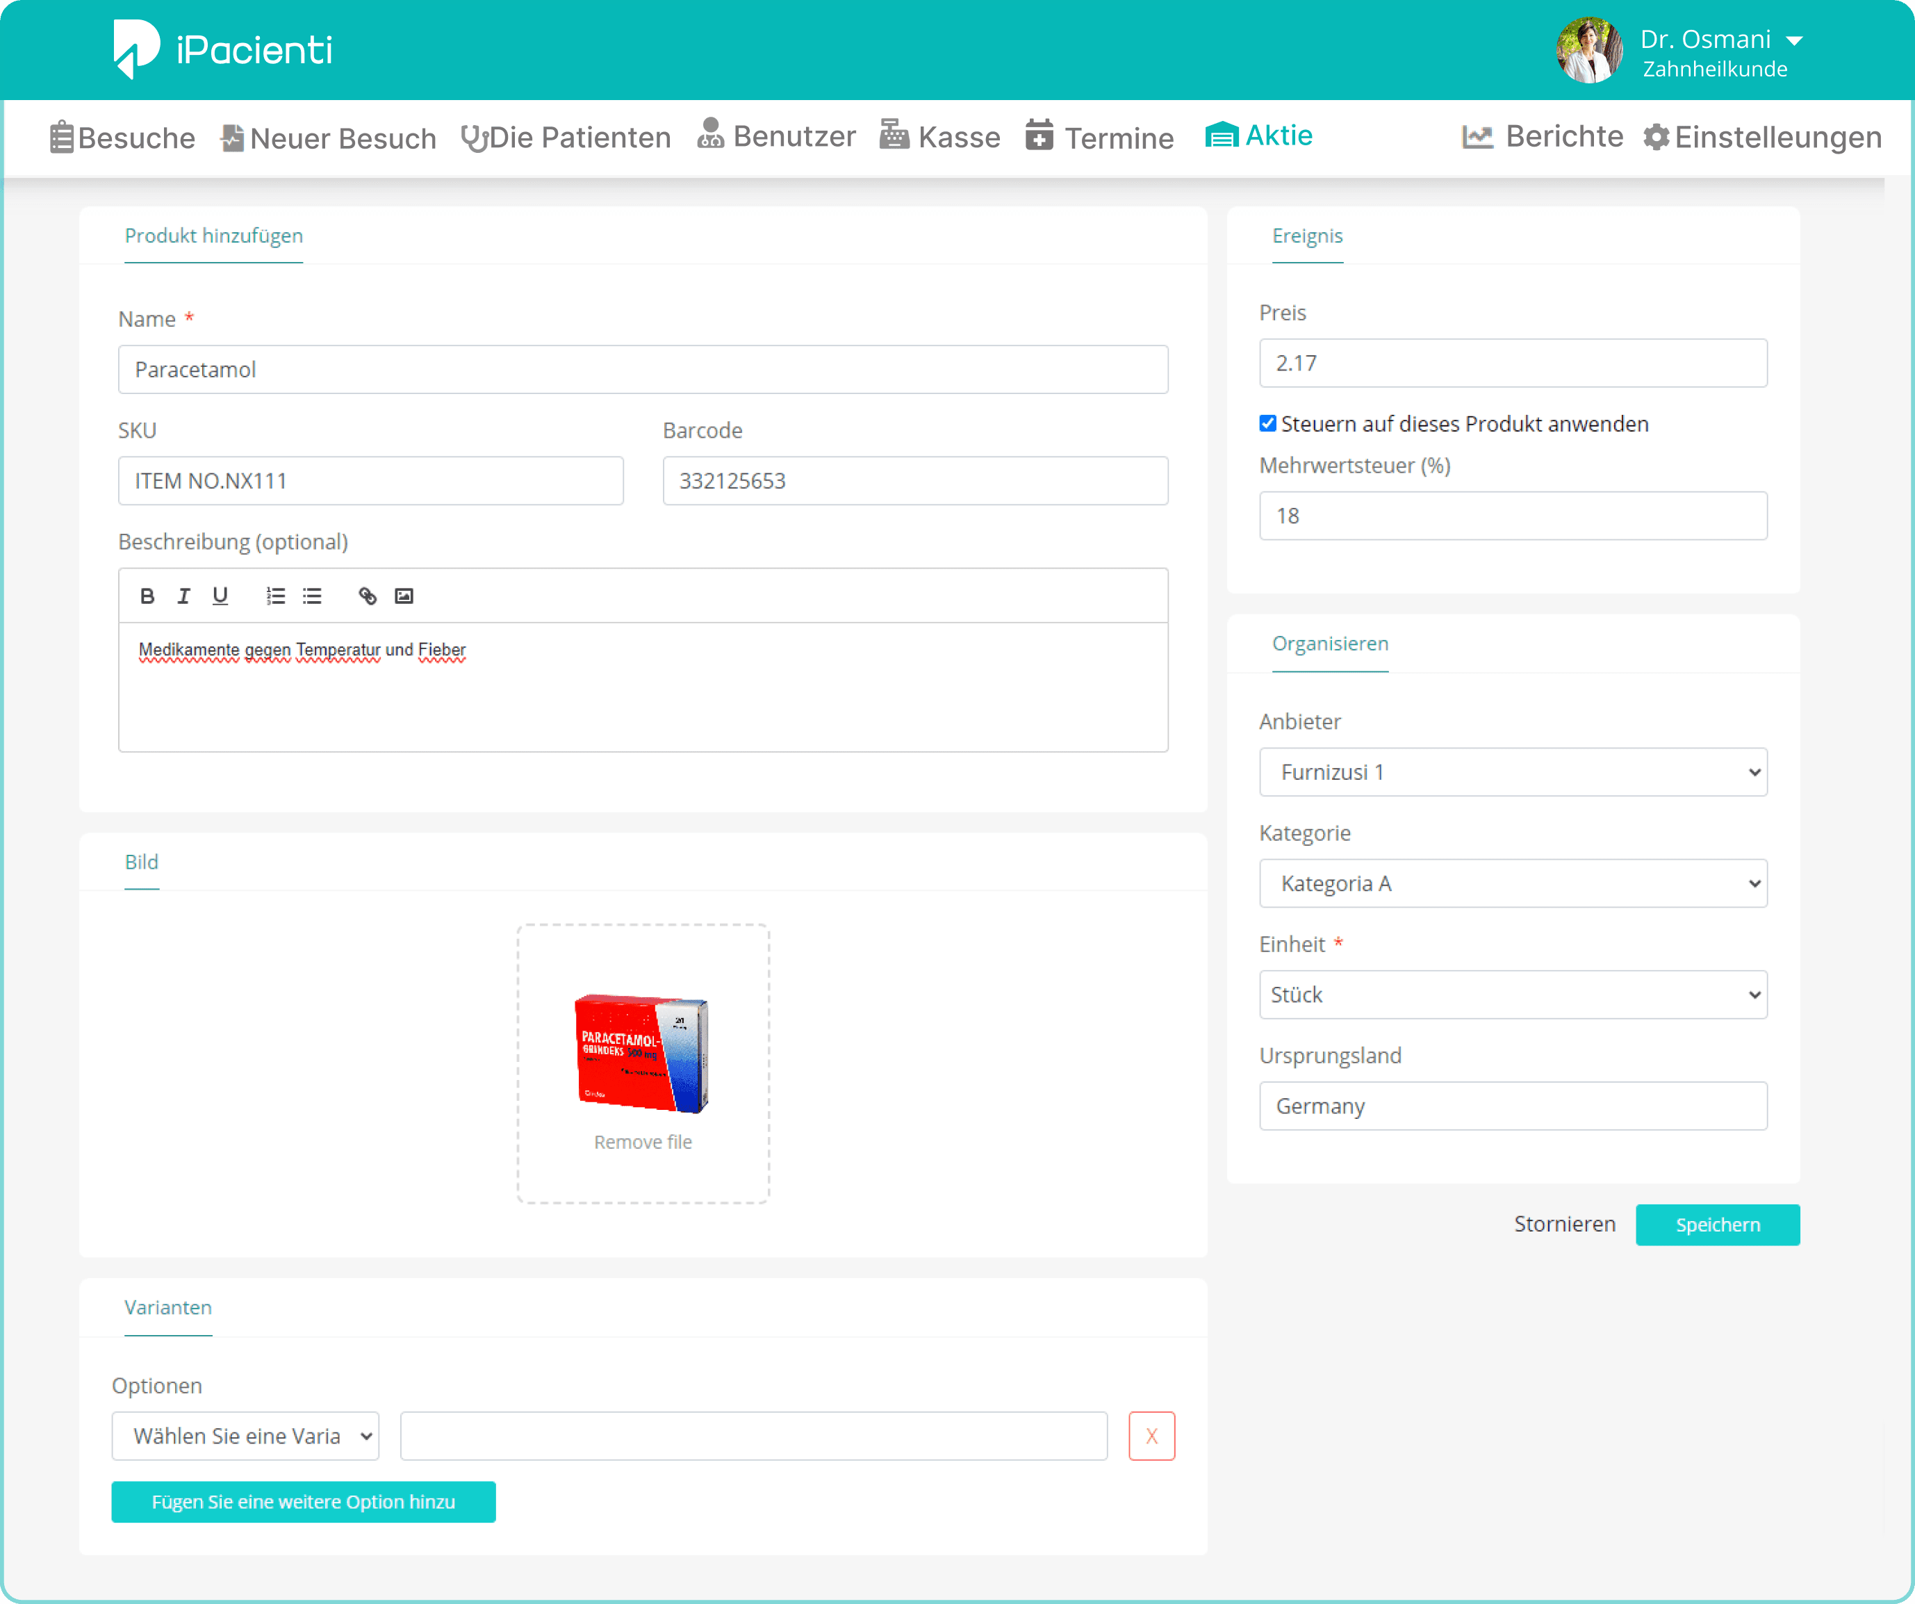Open the Anbieter dropdown
Image resolution: width=1915 pixels, height=1604 pixels.
(x=1512, y=772)
